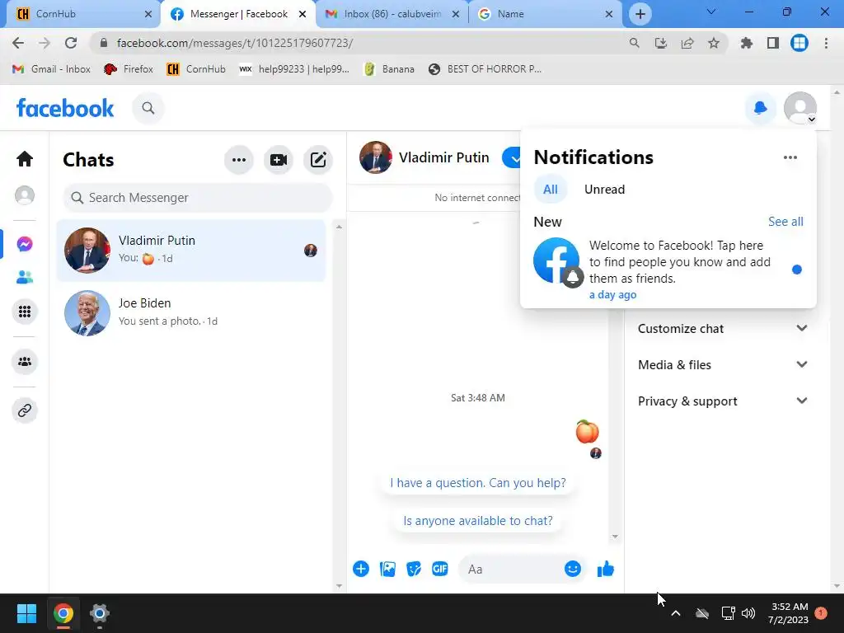Click volume speaker tray icon
The width and height of the screenshot is (844, 633).
pyautogui.click(x=748, y=613)
